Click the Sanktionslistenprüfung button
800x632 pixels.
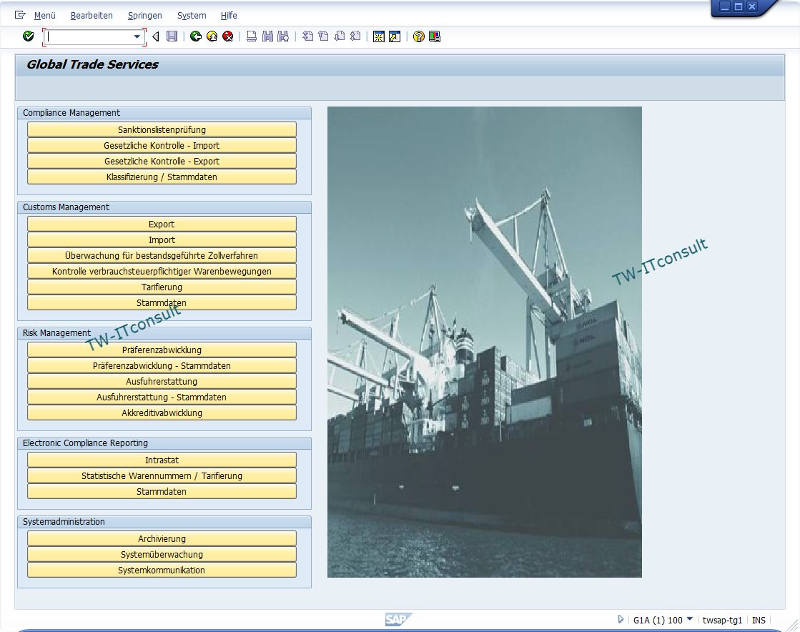click(x=162, y=129)
